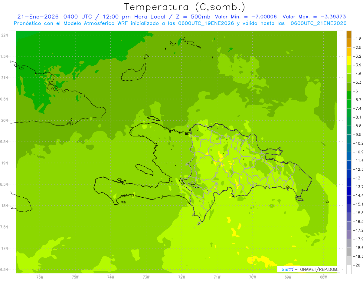This screenshot has height=281, width=363.
Task: Click the blue swatch between -12.3 and -13
Action: pos(349,174)
